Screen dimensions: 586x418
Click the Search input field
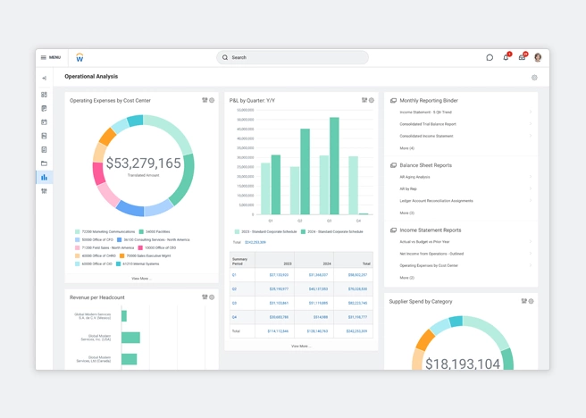[x=293, y=57]
